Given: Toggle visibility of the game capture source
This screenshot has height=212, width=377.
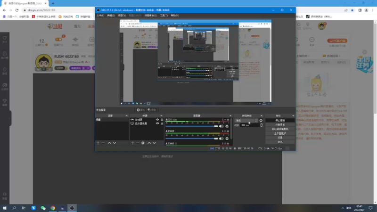Looking at the screenshot, I should 157,120.
